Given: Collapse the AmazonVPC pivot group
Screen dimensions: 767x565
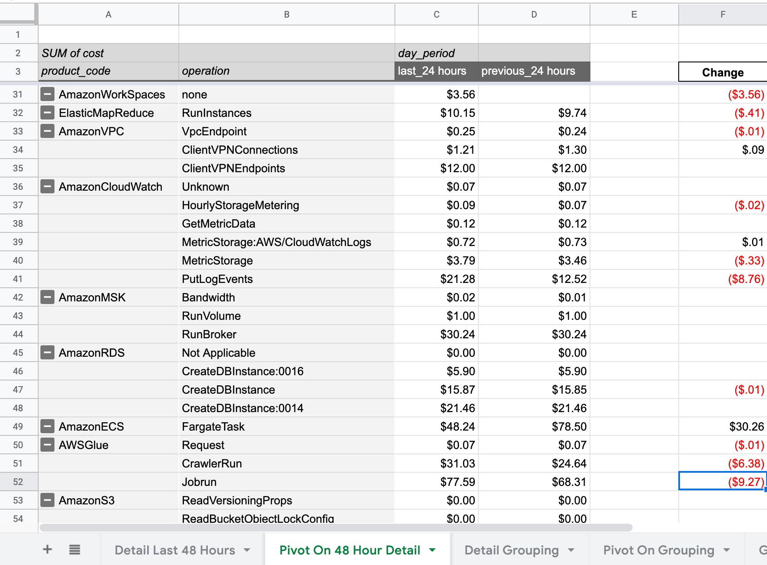Looking at the screenshot, I should 47,131.
